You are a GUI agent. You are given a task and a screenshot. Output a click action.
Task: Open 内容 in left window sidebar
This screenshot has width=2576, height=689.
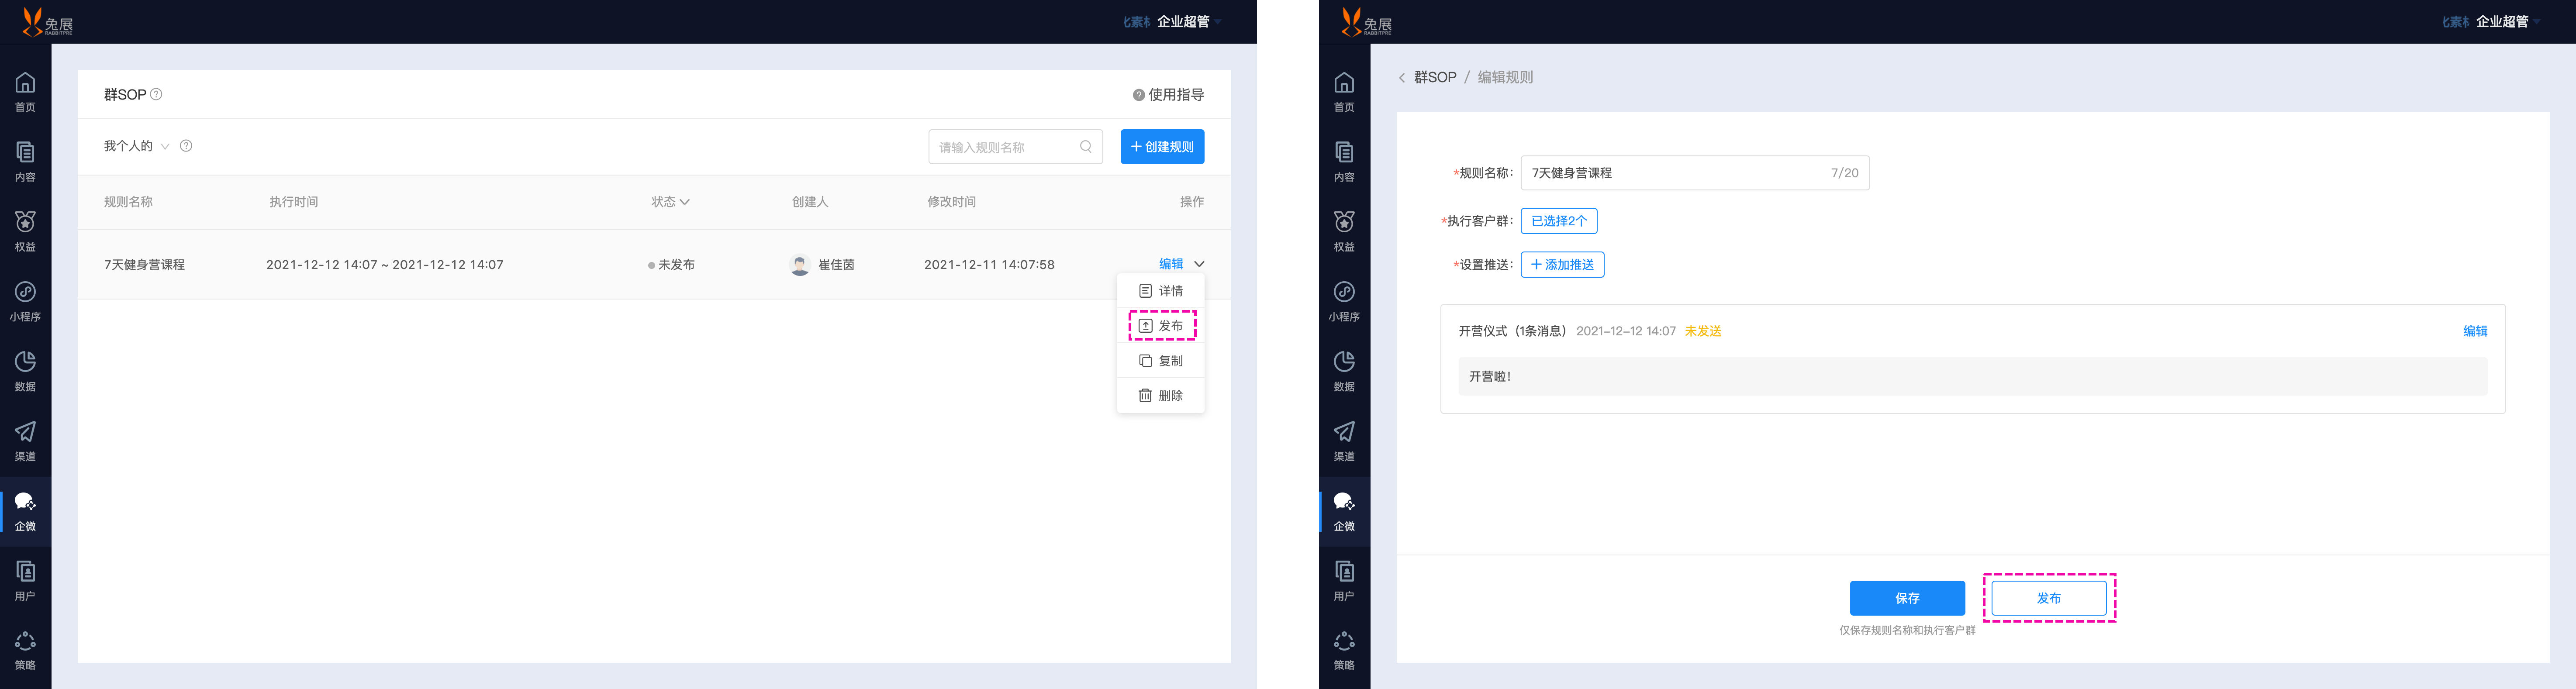click(25, 162)
